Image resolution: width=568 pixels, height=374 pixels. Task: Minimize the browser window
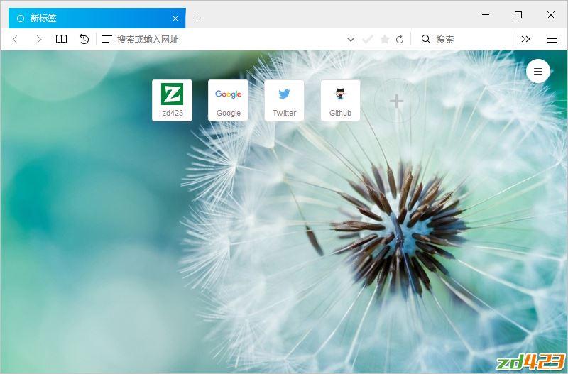tap(486, 15)
